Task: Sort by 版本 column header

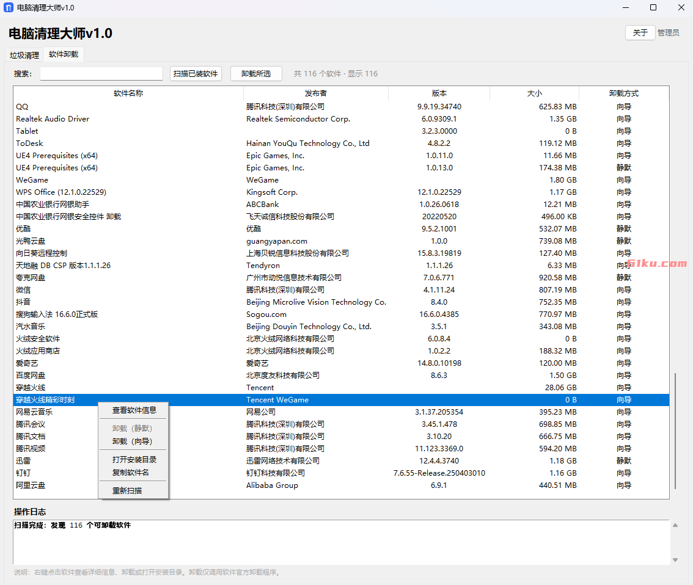Action: click(439, 93)
